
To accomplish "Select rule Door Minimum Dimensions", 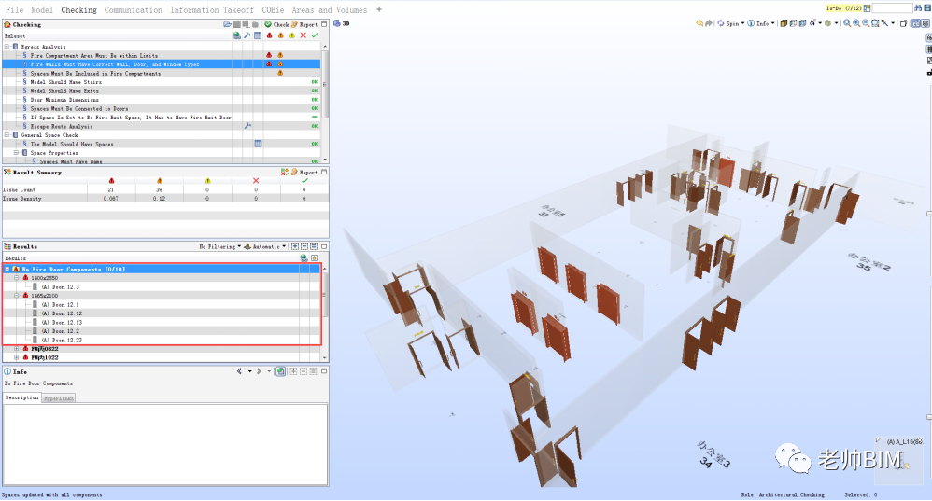I will click(x=64, y=100).
